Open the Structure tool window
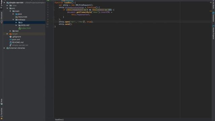 click(1, 17)
